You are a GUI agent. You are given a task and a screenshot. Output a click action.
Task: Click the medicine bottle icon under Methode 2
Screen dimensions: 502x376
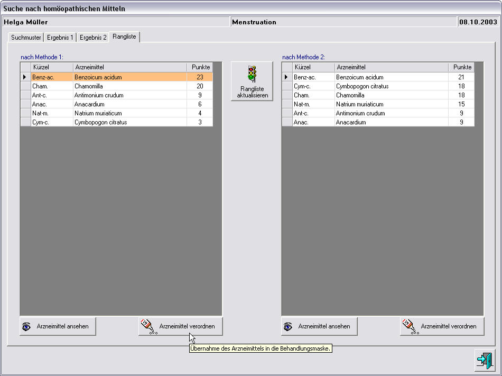pyautogui.click(x=409, y=326)
